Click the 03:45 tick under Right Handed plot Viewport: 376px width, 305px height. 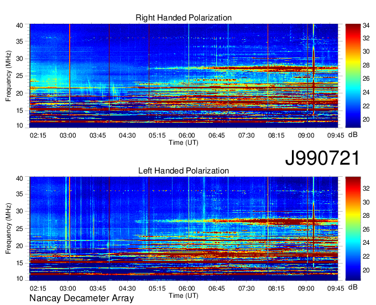(x=98, y=135)
